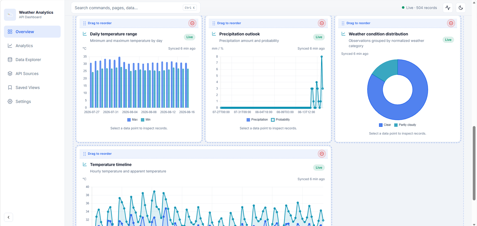Viewport: 477px width, 226px height.
Task: Toggle the Clear legend entry
Action: point(385,125)
